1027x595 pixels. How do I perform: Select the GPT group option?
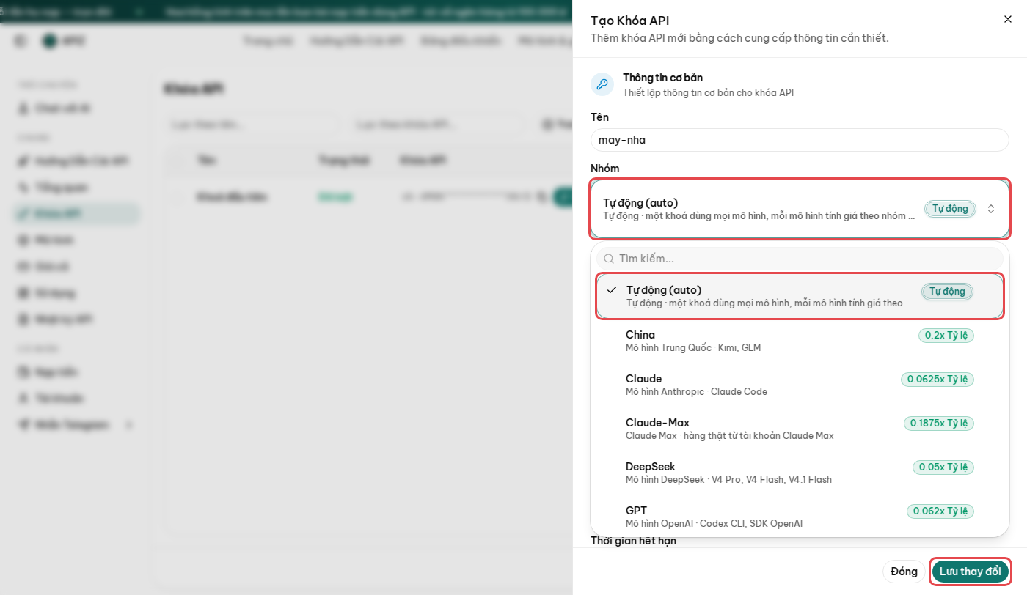pyautogui.click(x=800, y=517)
